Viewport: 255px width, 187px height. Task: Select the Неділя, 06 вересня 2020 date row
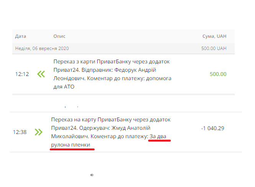(123, 48)
